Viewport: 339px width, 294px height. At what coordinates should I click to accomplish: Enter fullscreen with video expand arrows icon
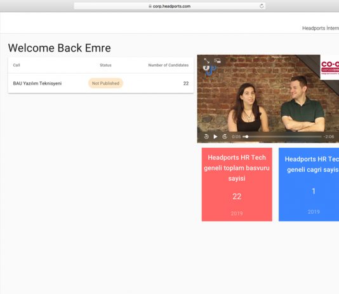[x=207, y=60]
